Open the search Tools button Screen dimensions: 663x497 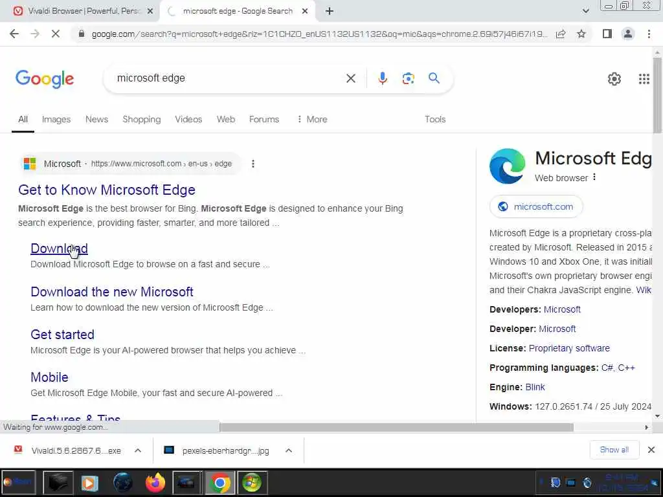click(x=435, y=119)
